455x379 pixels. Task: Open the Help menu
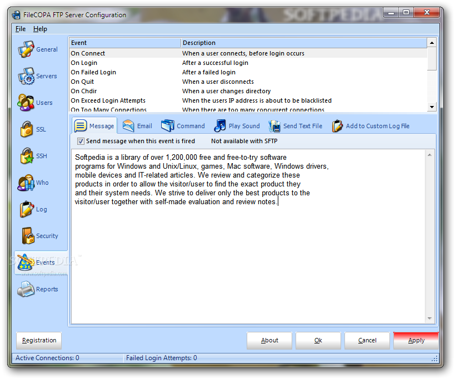tap(40, 29)
